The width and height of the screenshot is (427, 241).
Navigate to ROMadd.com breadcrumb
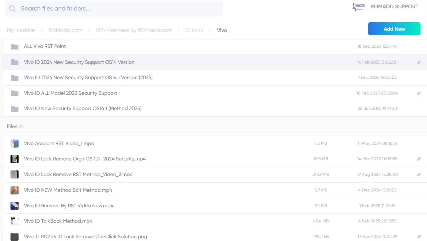click(x=65, y=30)
